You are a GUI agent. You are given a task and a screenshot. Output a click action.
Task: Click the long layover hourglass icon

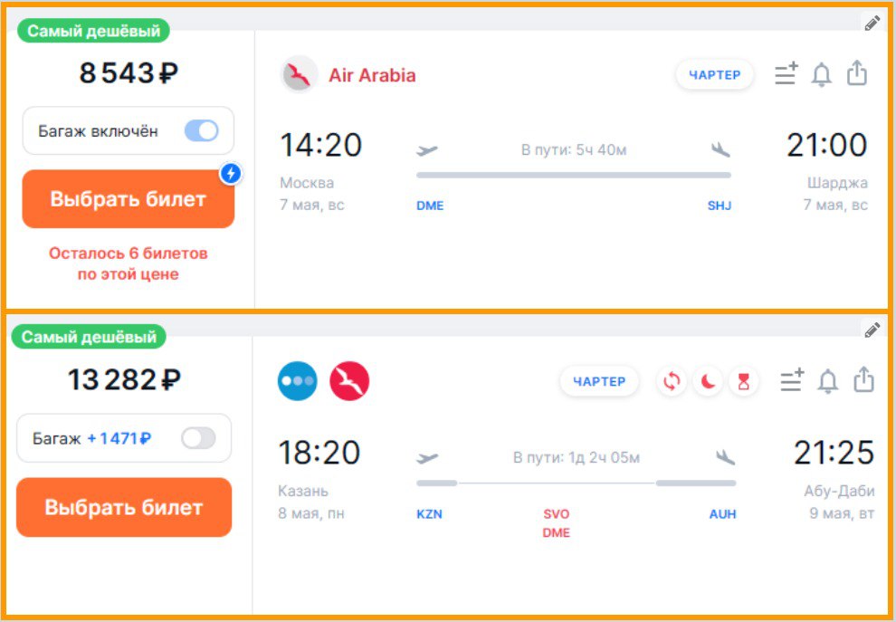point(743,381)
